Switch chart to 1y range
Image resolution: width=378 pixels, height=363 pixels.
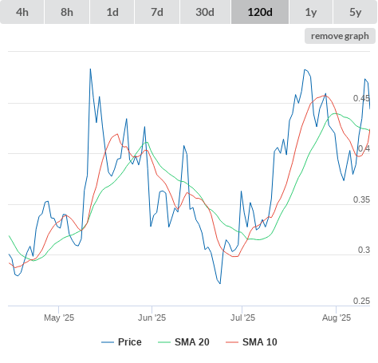click(311, 12)
